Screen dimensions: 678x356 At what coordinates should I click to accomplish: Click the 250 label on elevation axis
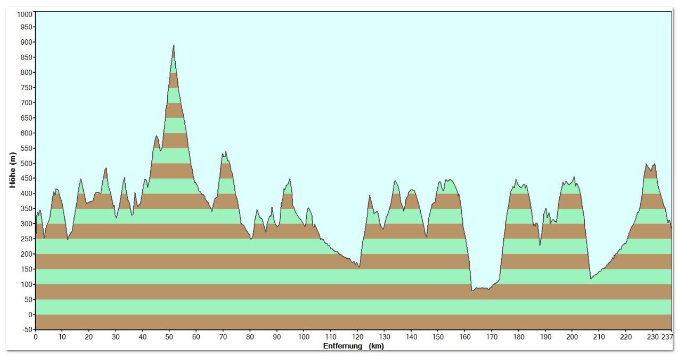(26, 239)
